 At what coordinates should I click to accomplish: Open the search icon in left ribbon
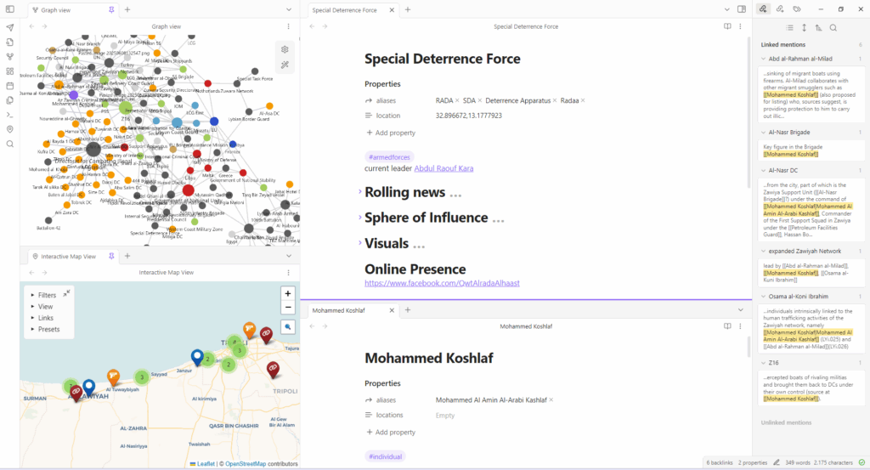point(10,144)
